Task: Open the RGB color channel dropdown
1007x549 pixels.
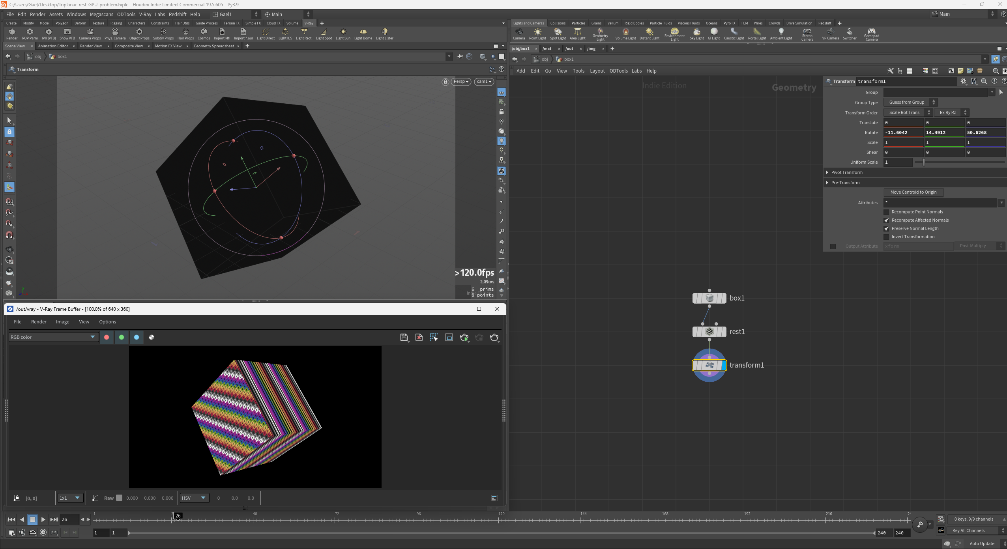Action: pyautogui.click(x=53, y=337)
